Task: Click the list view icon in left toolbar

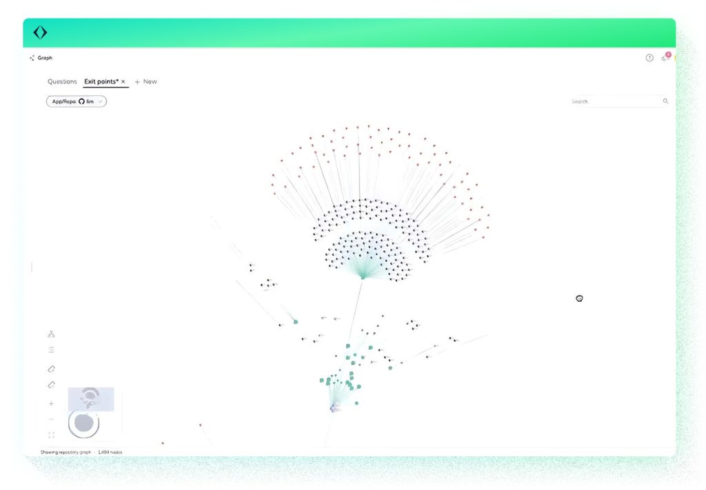Action: pos(51,350)
